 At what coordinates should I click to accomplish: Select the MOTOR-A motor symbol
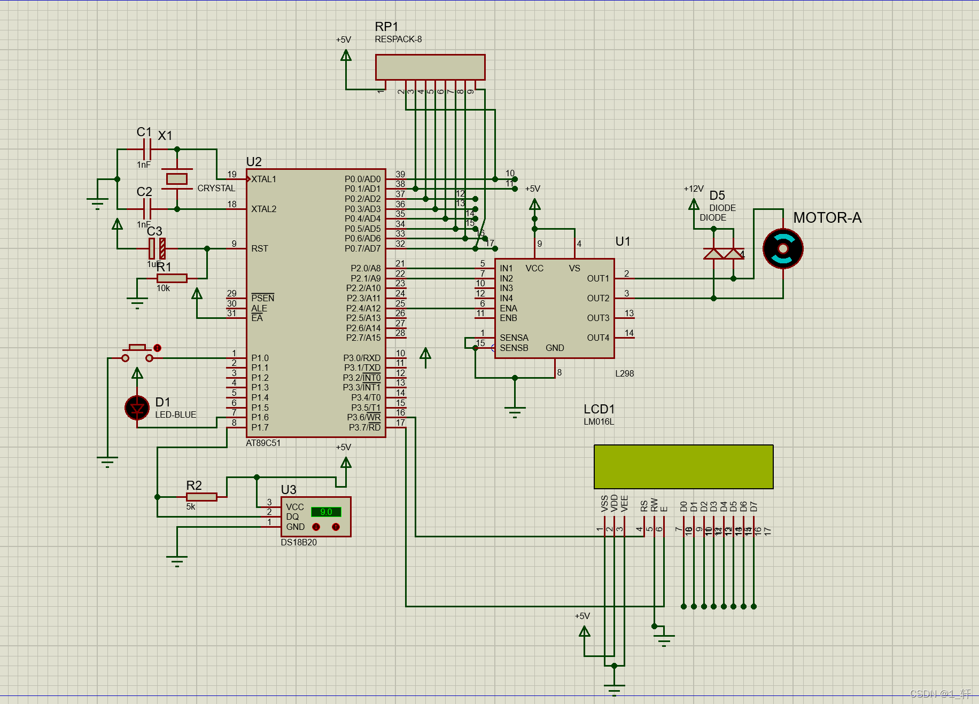783,248
